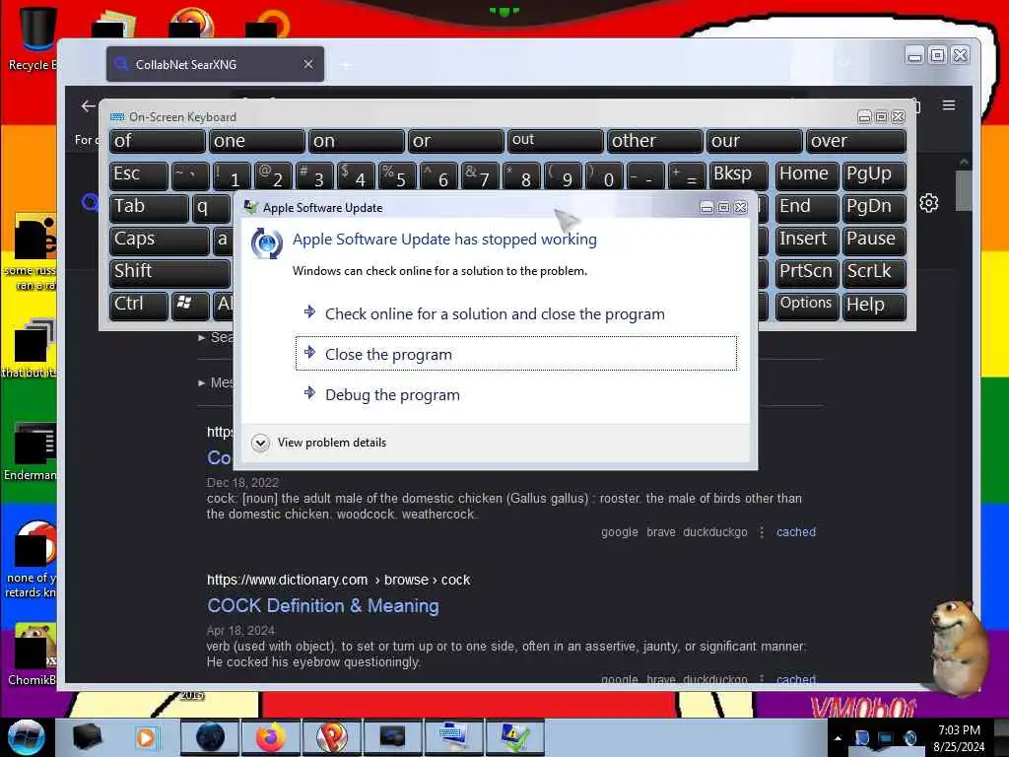This screenshot has width=1009, height=757.
Task: Click the Windows logo key on On-Screen Keyboard
Action: point(190,305)
